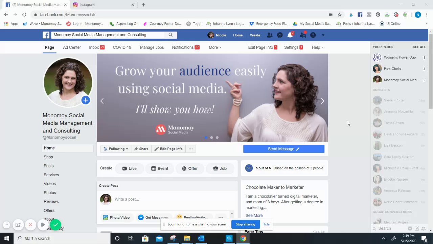
Task: Toggle the Loom camera button
Action: click(x=18, y=225)
